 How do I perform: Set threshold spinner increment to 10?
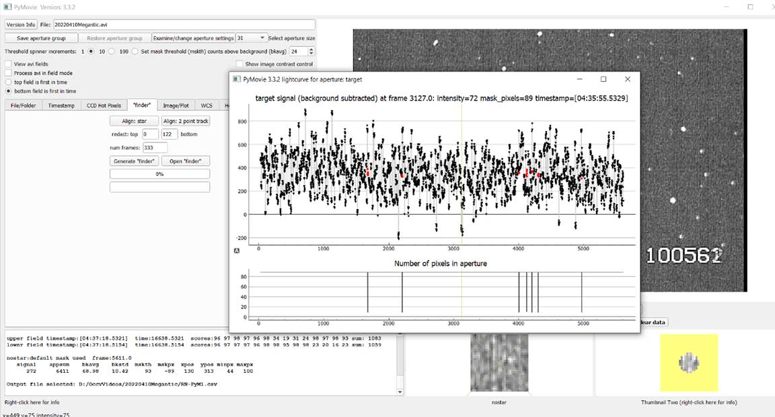coord(112,51)
